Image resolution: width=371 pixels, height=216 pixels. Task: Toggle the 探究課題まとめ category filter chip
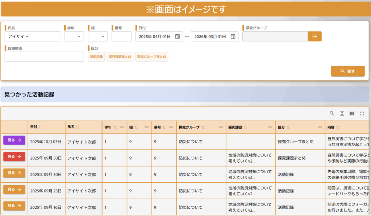pyautogui.click(x=120, y=57)
